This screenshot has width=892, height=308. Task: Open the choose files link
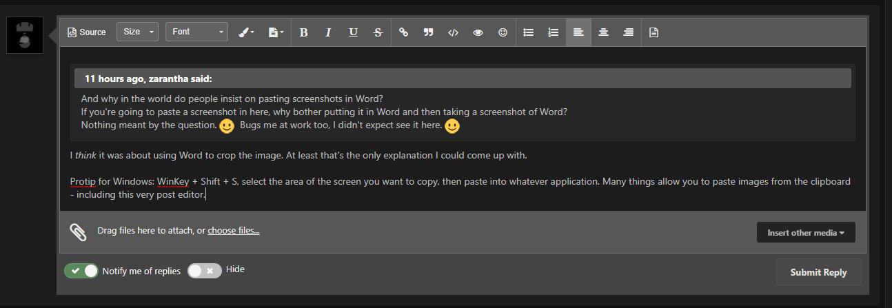(234, 231)
